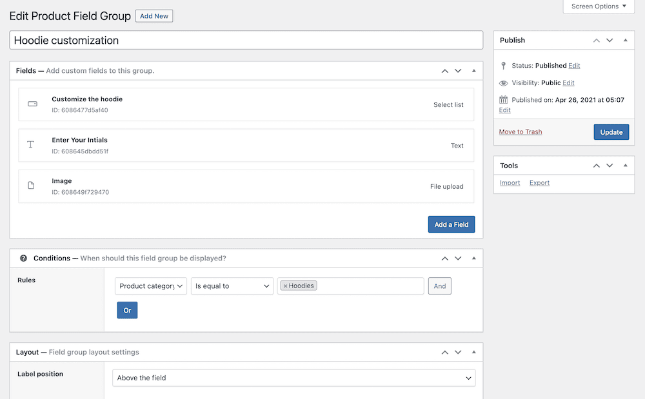Open the Product category rule dropdown
The width and height of the screenshot is (645, 399).
[150, 286]
